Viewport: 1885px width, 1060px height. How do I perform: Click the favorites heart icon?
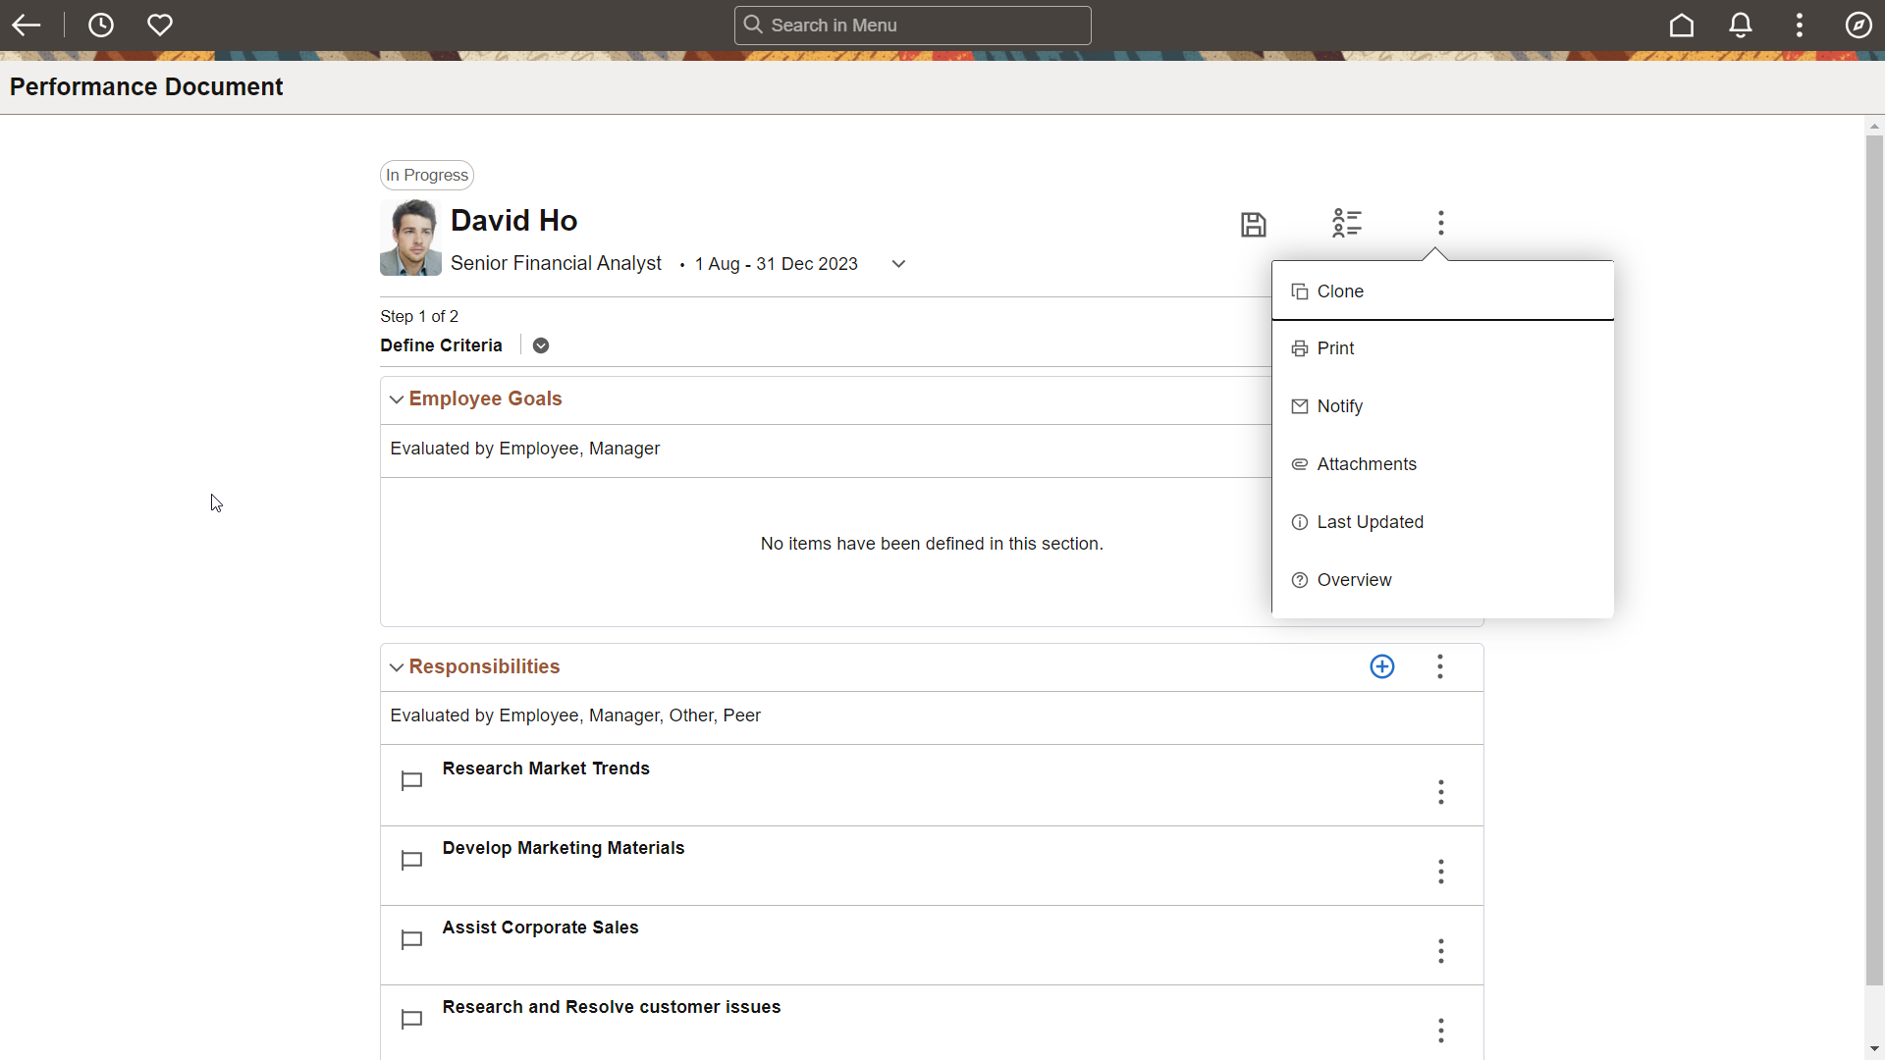(160, 26)
